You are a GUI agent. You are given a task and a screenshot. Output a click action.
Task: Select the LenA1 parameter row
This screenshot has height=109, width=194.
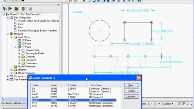74,94
